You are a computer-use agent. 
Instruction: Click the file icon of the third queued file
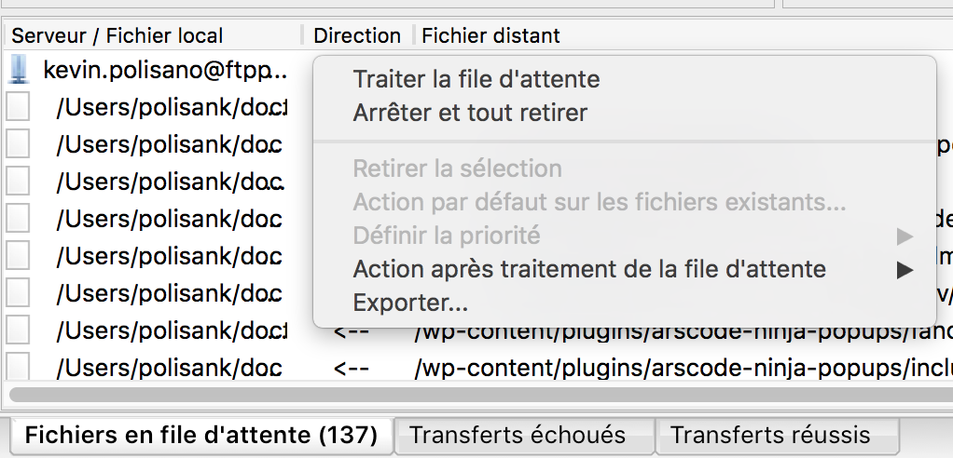17,182
